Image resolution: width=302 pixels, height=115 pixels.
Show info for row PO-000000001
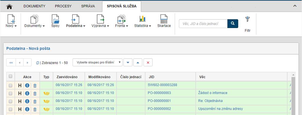tap(27, 101)
